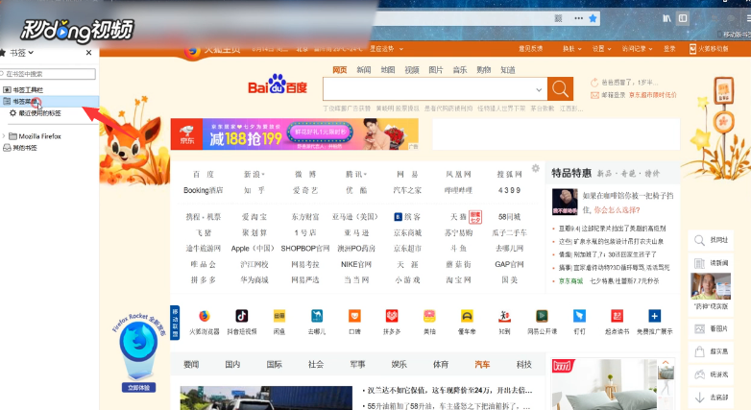Open 设置 dropdown in orange header

pyautogui.click(x=601, y=49)
